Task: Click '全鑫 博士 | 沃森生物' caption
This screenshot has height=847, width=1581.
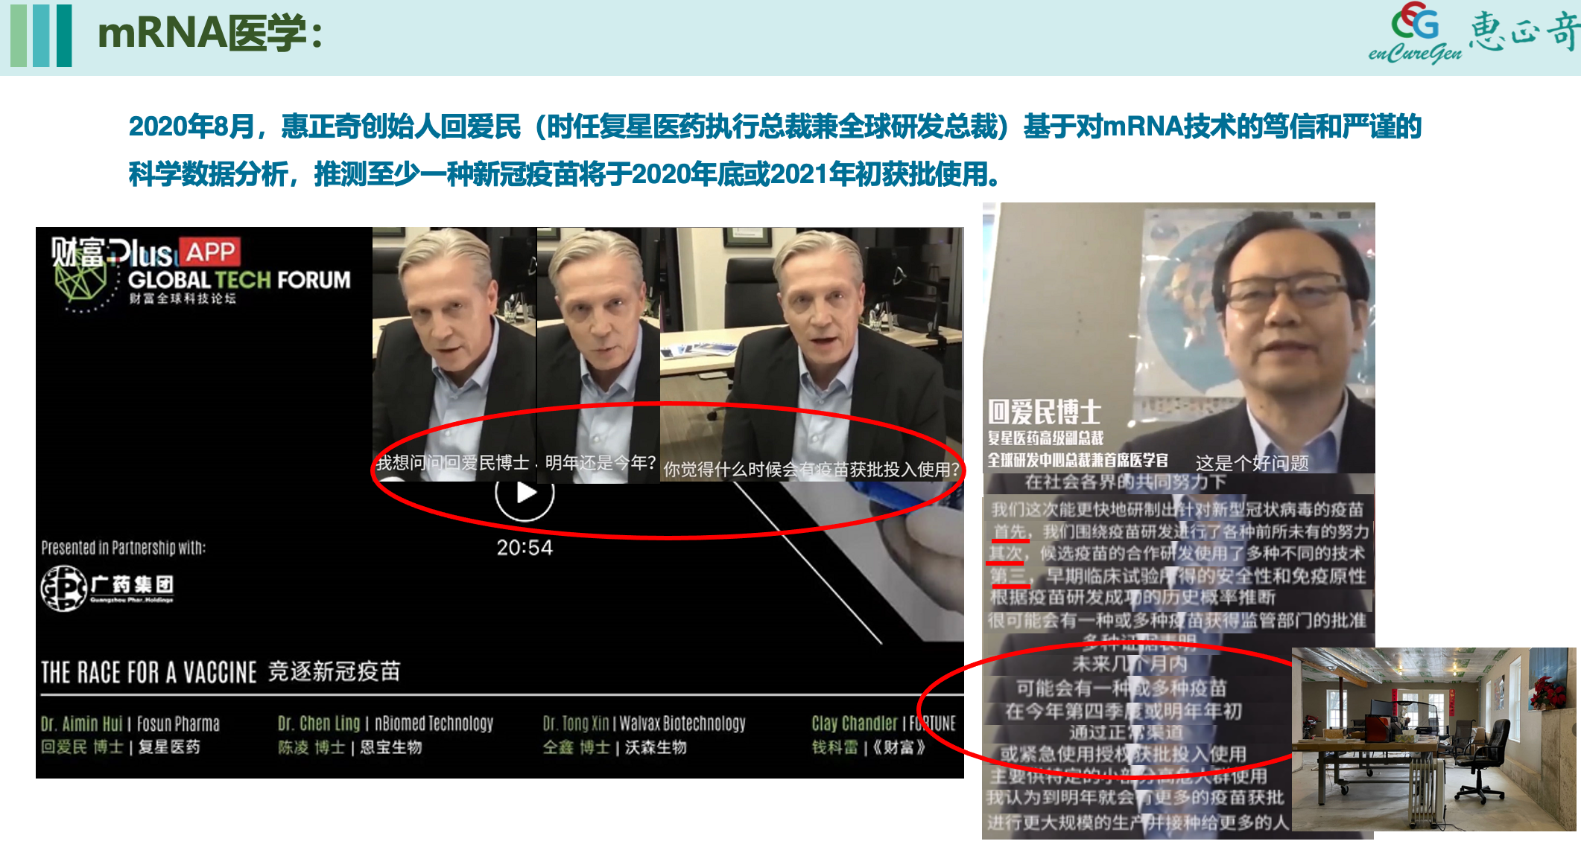Action: click(615, 747)
